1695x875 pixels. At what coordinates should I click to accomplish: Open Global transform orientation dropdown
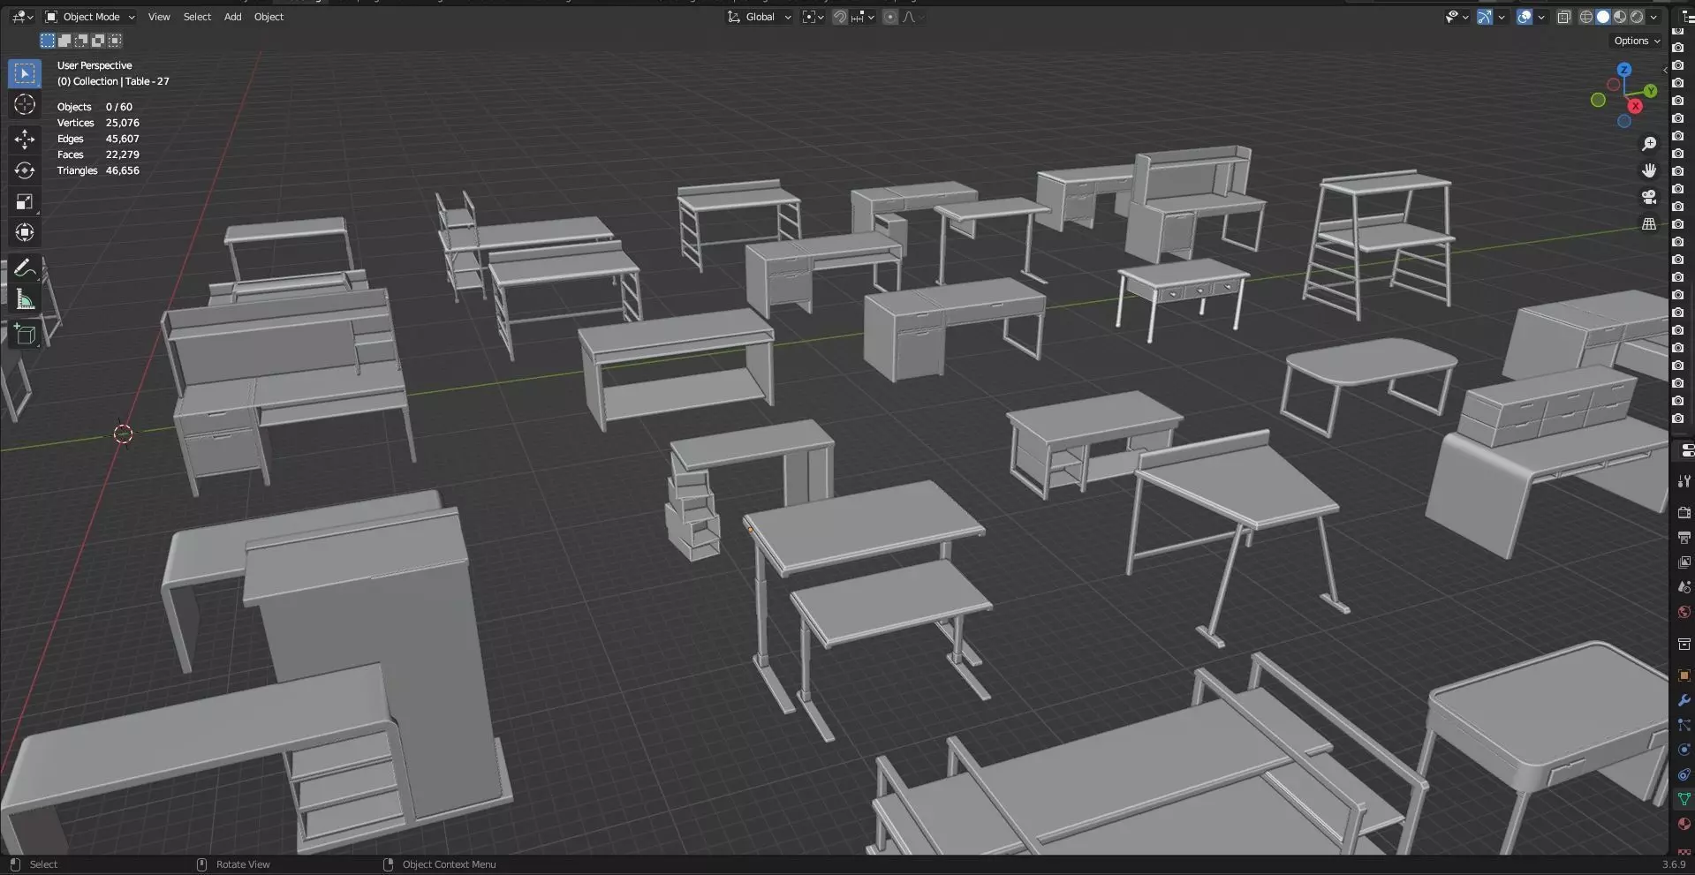click(x=760, y=17)
